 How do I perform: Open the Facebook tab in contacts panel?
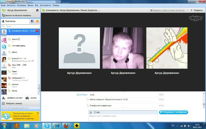tap(32, 21)
